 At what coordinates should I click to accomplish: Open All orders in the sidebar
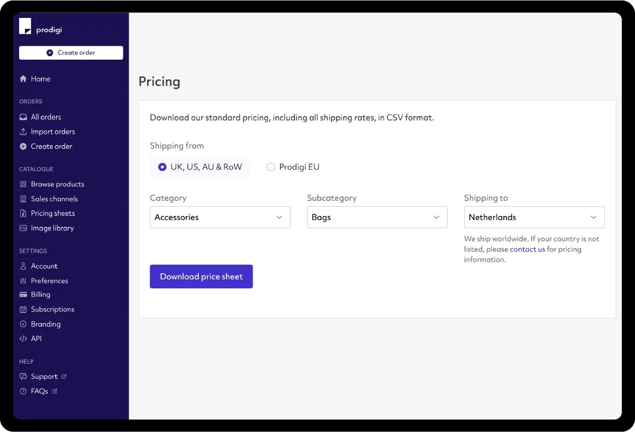[x=40, y=117]
